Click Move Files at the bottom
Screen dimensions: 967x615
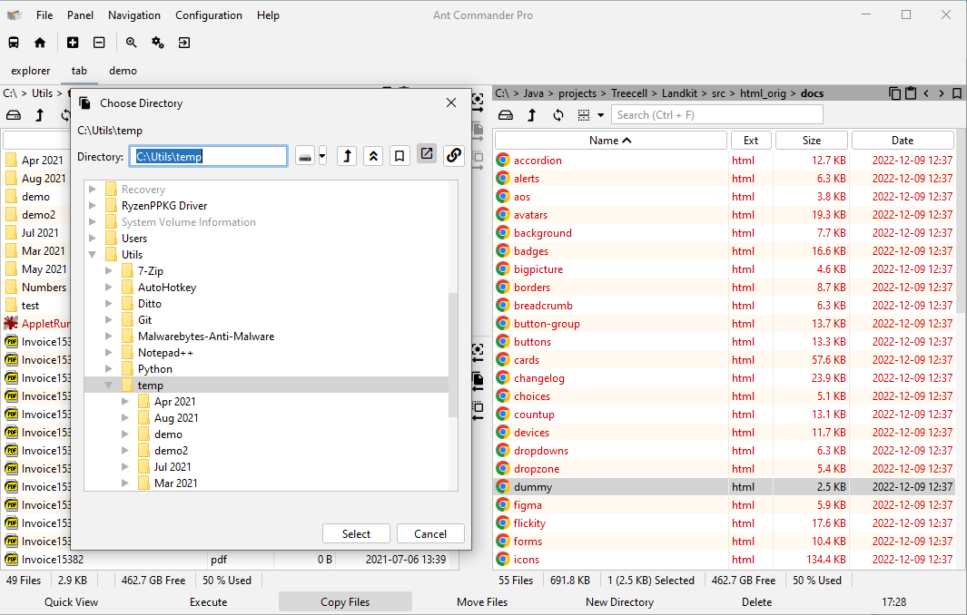[482, 602]
